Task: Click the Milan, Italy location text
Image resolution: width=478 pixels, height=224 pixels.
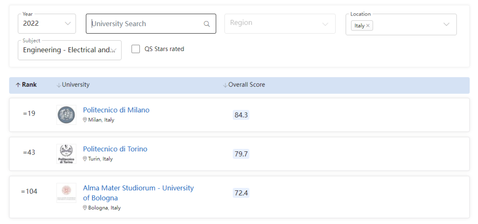Action: click(101, 120)
